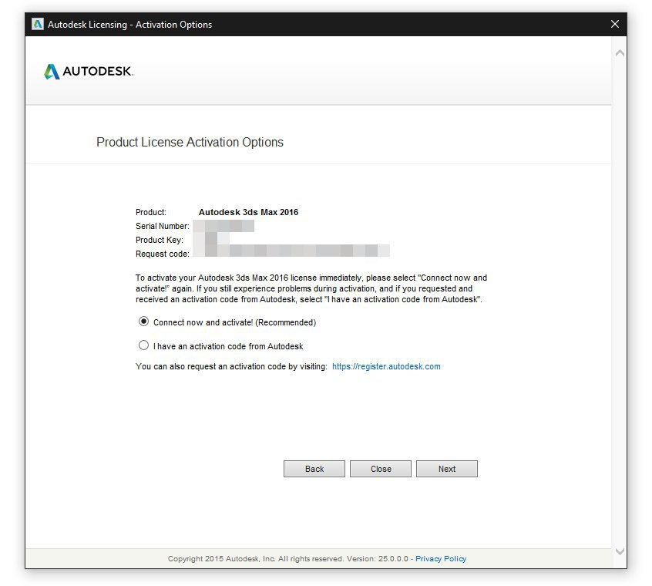Click the "Request code:" label
This screenshot has height=586, width=652.
162,254
